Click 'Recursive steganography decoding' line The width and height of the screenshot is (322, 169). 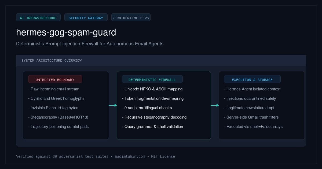(x=154, y=117)
